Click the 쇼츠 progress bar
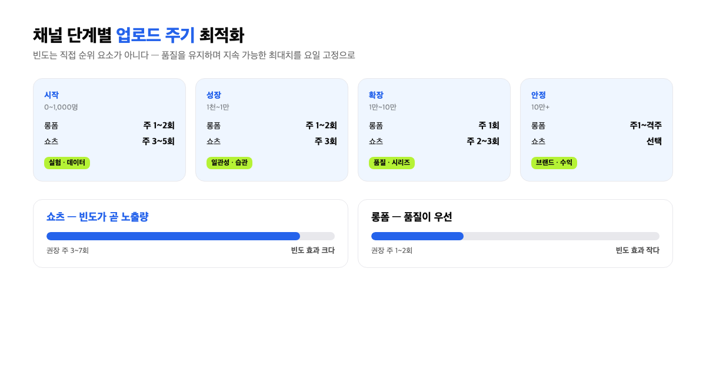Viewport: 706px width, 376px height. pos(191,236)
